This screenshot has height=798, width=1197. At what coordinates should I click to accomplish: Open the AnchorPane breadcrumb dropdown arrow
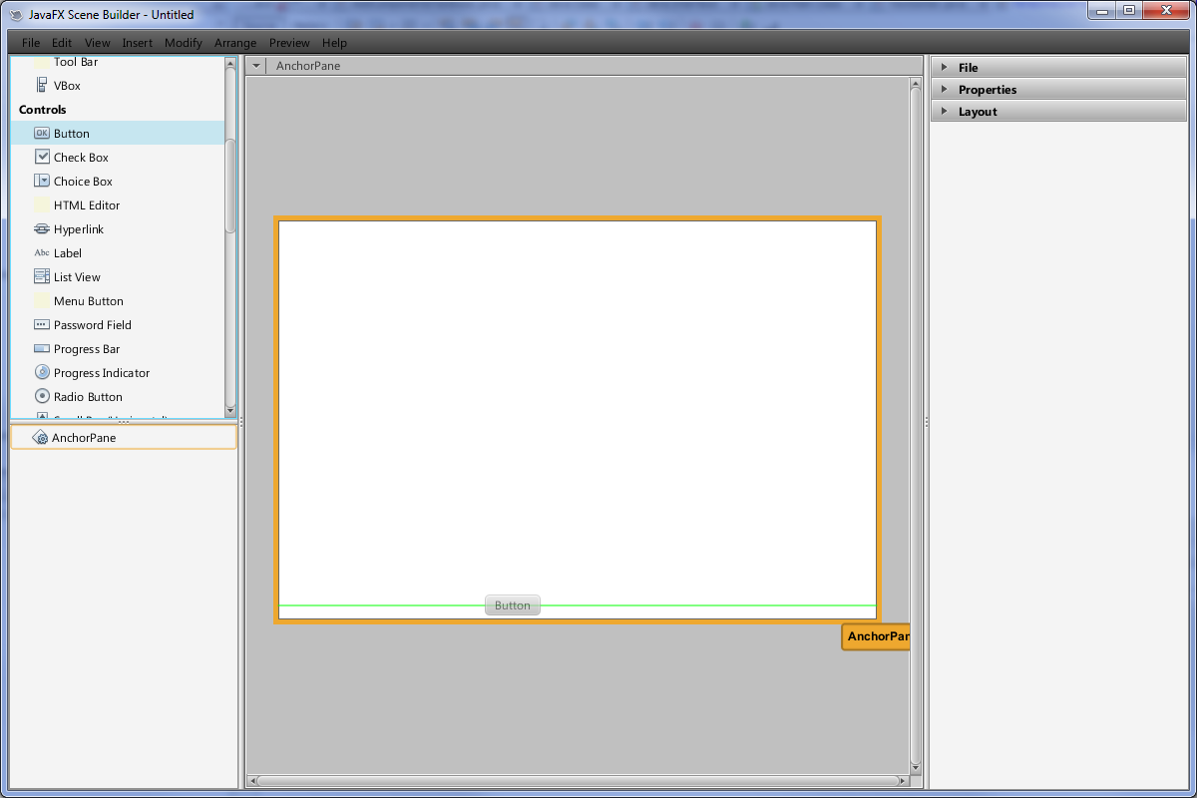256,66
